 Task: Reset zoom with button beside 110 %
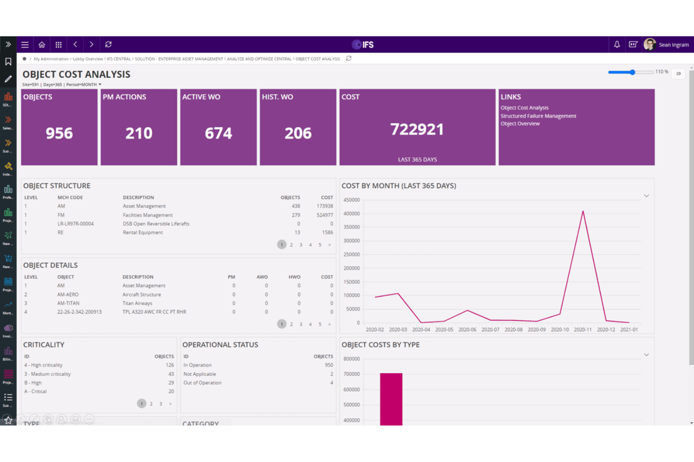pyautogui.click(x=679, y=73)
